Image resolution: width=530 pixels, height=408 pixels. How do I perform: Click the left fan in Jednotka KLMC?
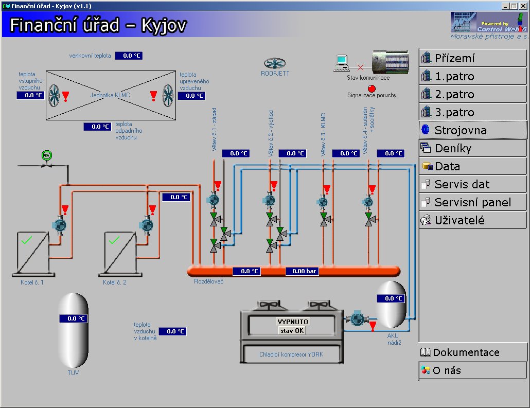pos(55,95)
